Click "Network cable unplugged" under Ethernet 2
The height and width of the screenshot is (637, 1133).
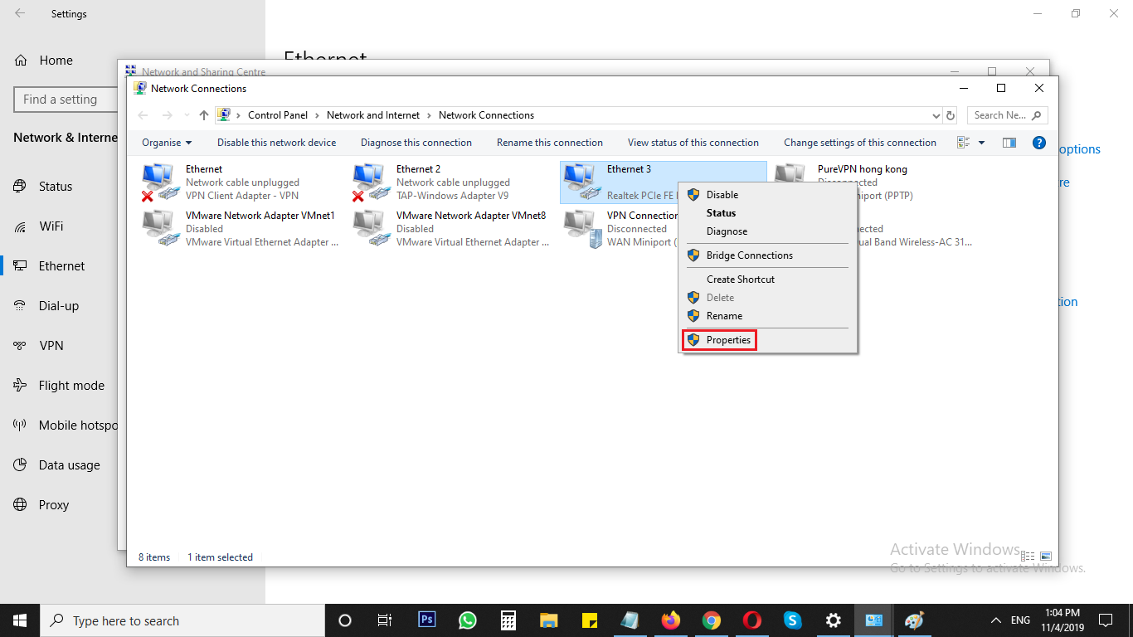453,182
